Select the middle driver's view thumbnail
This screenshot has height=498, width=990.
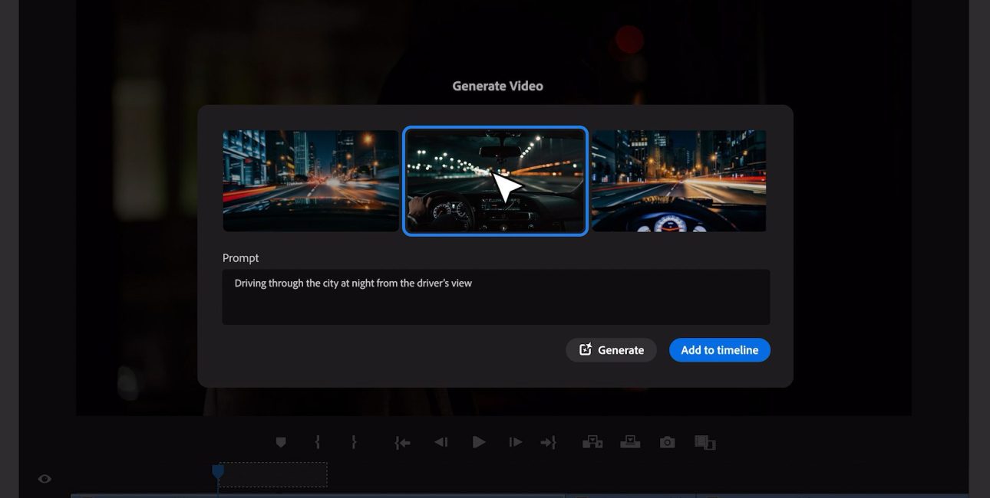(x=495, y=181)
